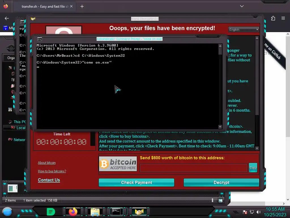Copy the bitcoin address

[253, 167]
